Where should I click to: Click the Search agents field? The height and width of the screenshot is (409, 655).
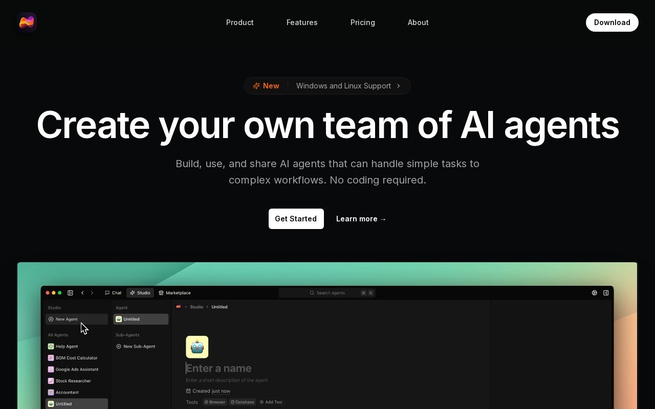click(x=327, y=293)
